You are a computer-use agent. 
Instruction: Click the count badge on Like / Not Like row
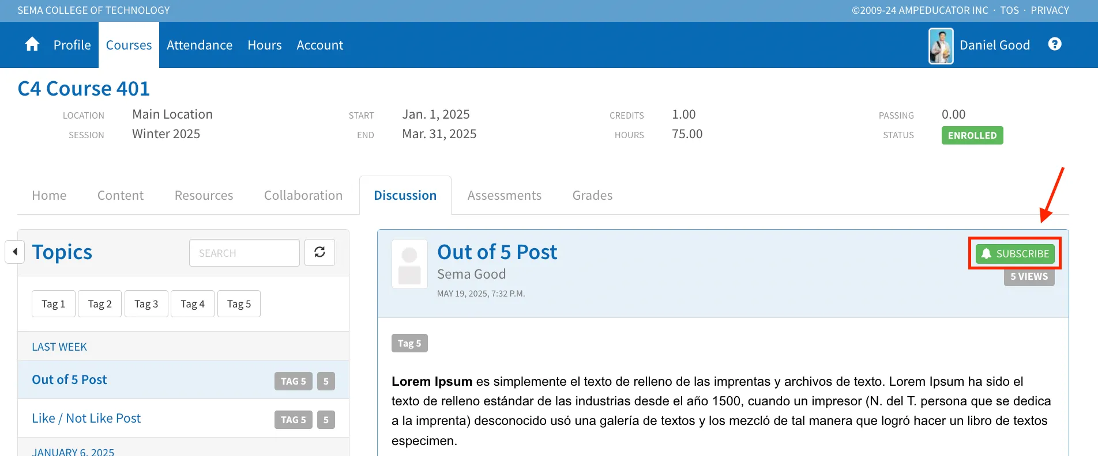pos(326,420)
